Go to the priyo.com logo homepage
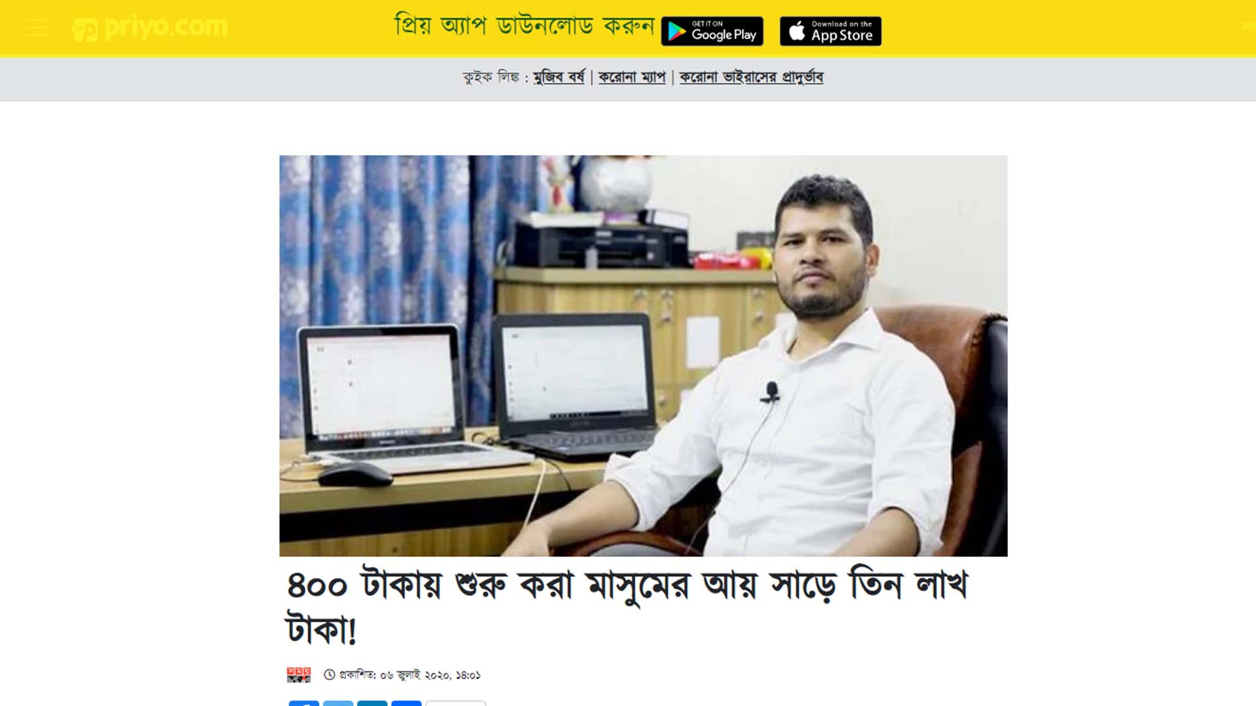 pos(150,27)
